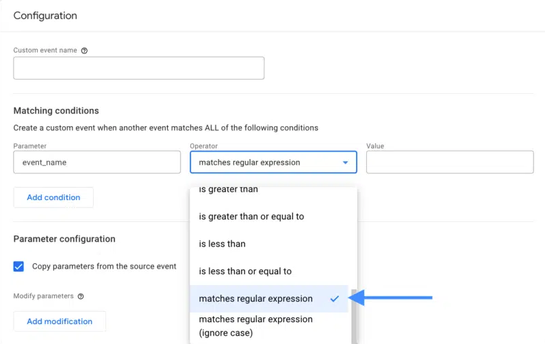Image resolution: width=545 pixels, height=344 pixels.
Task: Click the checkmark on the selected operator option
Action: 334,299
